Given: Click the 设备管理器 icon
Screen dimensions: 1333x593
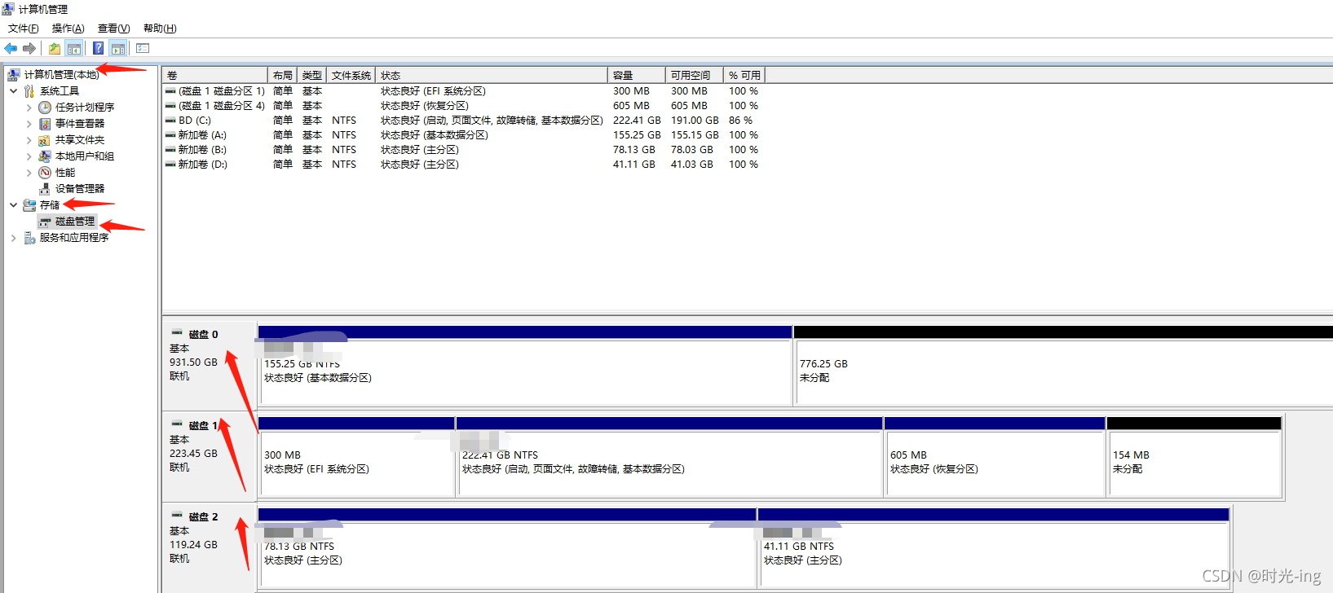Looking at the screenshot, I should pos(45,189).
